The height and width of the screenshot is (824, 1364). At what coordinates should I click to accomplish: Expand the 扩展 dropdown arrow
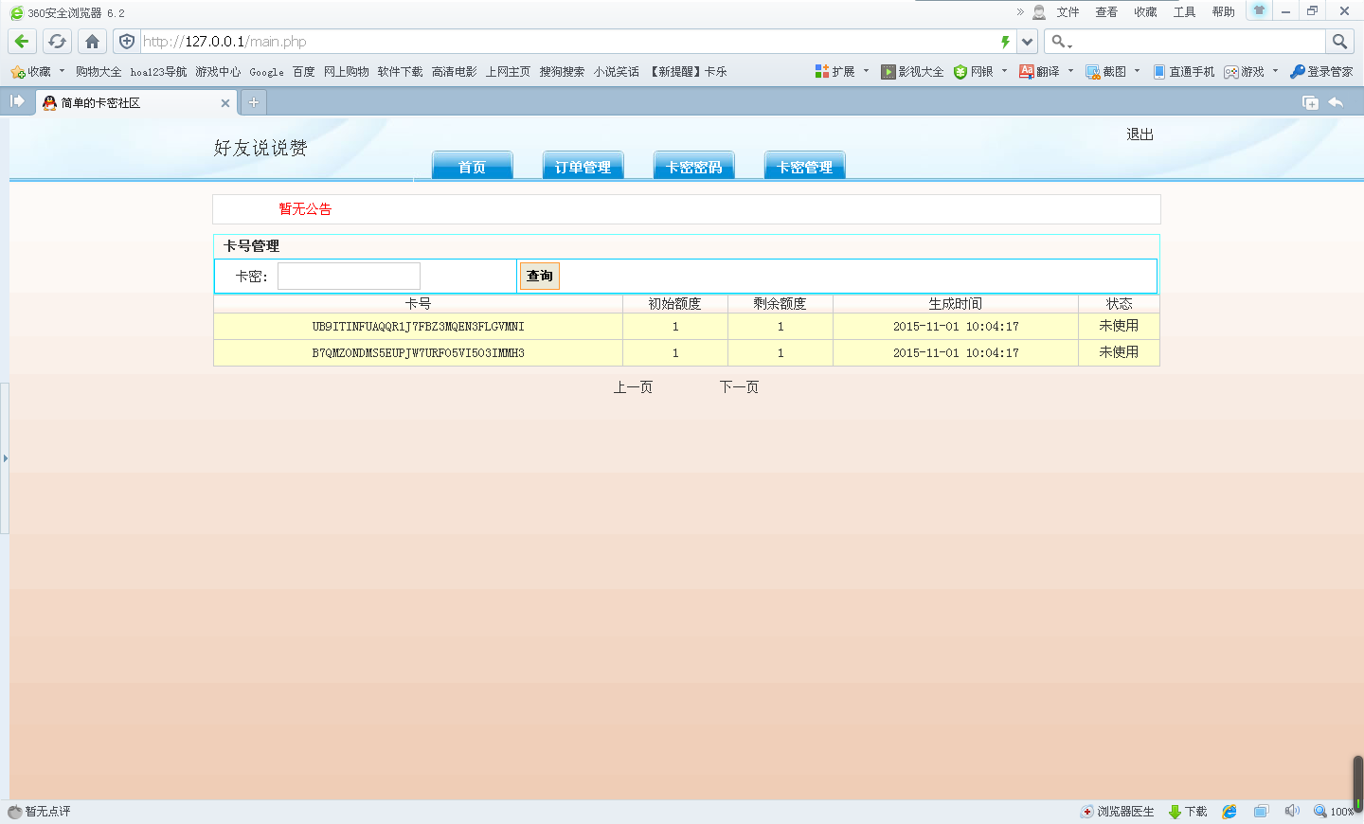(866, 71)
